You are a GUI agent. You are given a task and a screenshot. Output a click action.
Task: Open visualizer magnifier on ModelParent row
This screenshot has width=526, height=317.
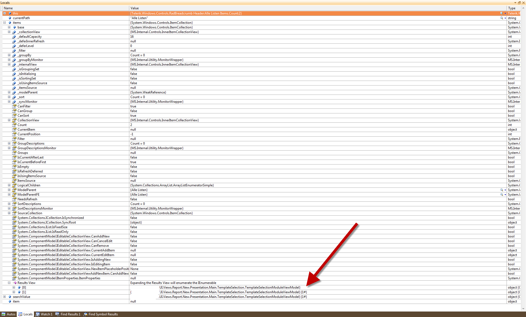tap(501, 190)
